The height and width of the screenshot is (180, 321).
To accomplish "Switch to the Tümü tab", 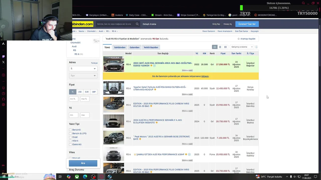I will (x=107, y=47).
